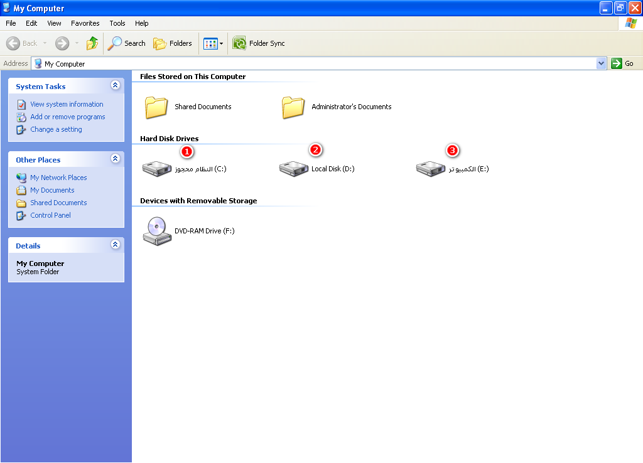Click the View system information icon
Screen dimensions: 643x463
[21, 105]
